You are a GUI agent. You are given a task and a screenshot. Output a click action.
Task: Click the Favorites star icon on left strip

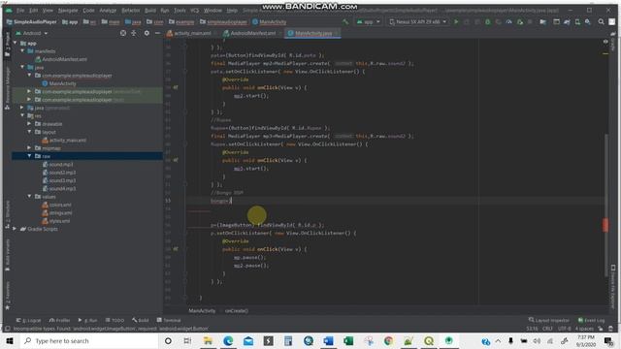pos(7,307)
